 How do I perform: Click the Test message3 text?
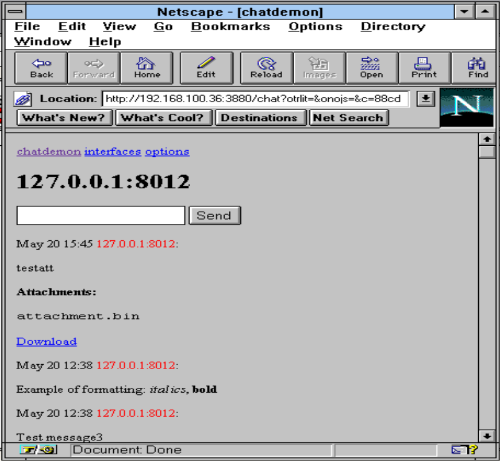60,437
